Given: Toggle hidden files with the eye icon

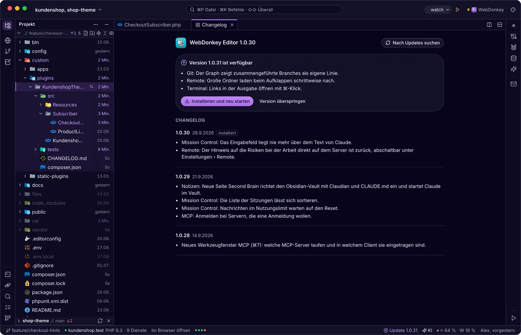Looking at the screenshot, I should 111,33.
